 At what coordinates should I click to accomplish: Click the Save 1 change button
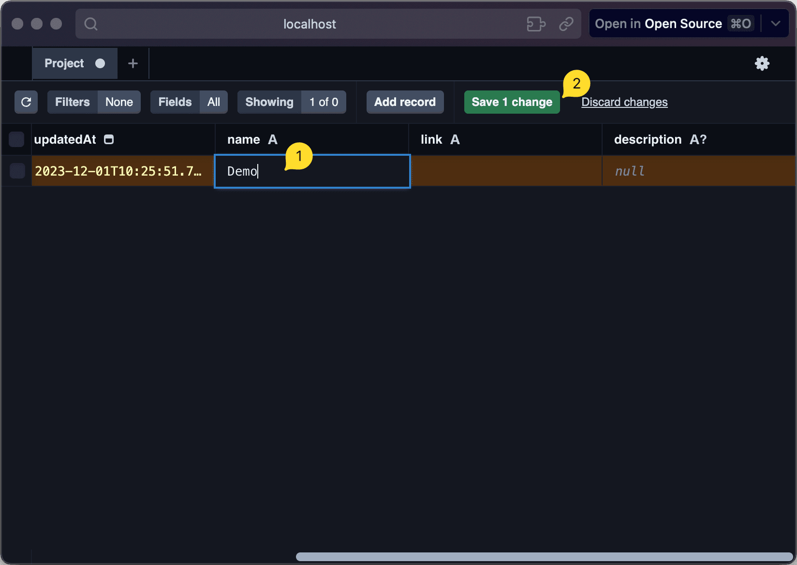(x=512, y=102)
